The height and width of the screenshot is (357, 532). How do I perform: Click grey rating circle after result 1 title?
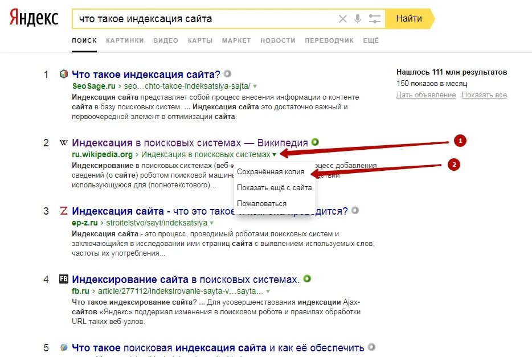click(x=227, y=73)
